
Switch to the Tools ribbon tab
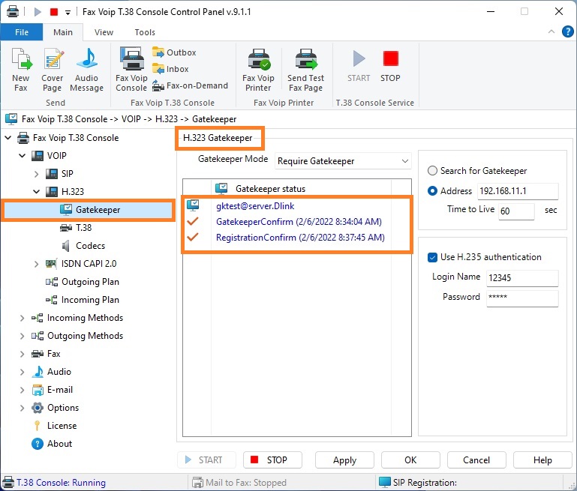[x=145, y=32]
